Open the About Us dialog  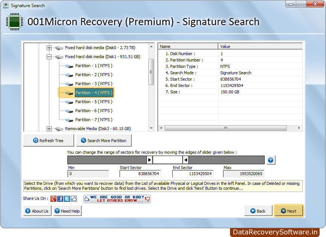[x=37, y=211]
